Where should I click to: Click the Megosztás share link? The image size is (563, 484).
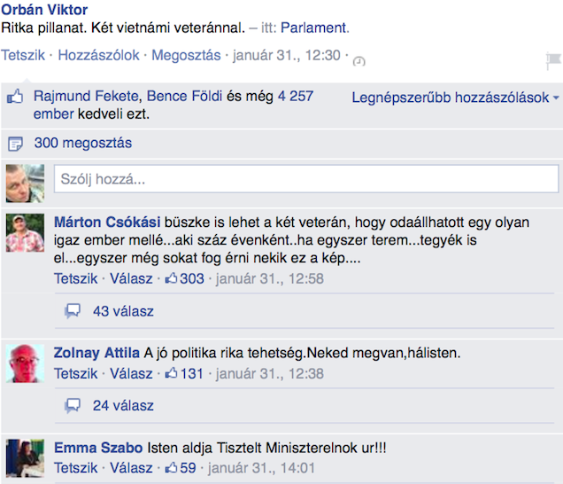click(186, 55)
